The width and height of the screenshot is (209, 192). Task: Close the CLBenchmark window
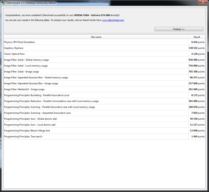(x=203, y=2)
